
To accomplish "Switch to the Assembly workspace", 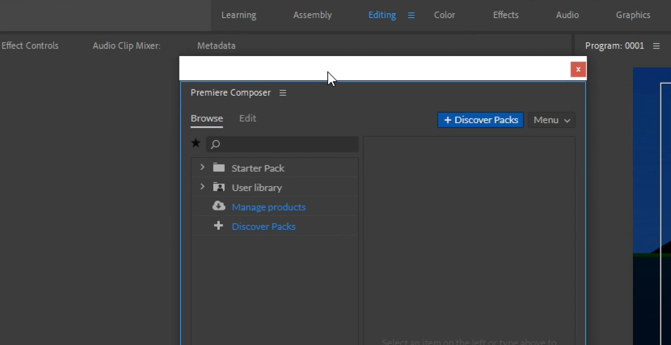I will click(313, 15).
